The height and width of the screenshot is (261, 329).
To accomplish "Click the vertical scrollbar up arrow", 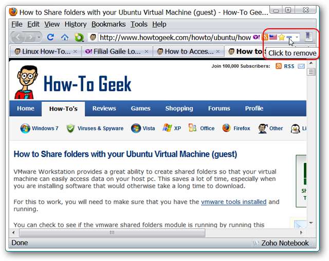I will [x=311, y=63].
